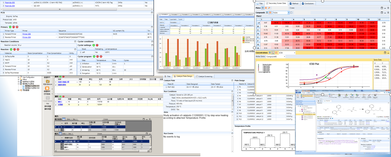Click the red minus icon beside Primers
Viewport: 391px width, 157px height.
pos(14,27)
